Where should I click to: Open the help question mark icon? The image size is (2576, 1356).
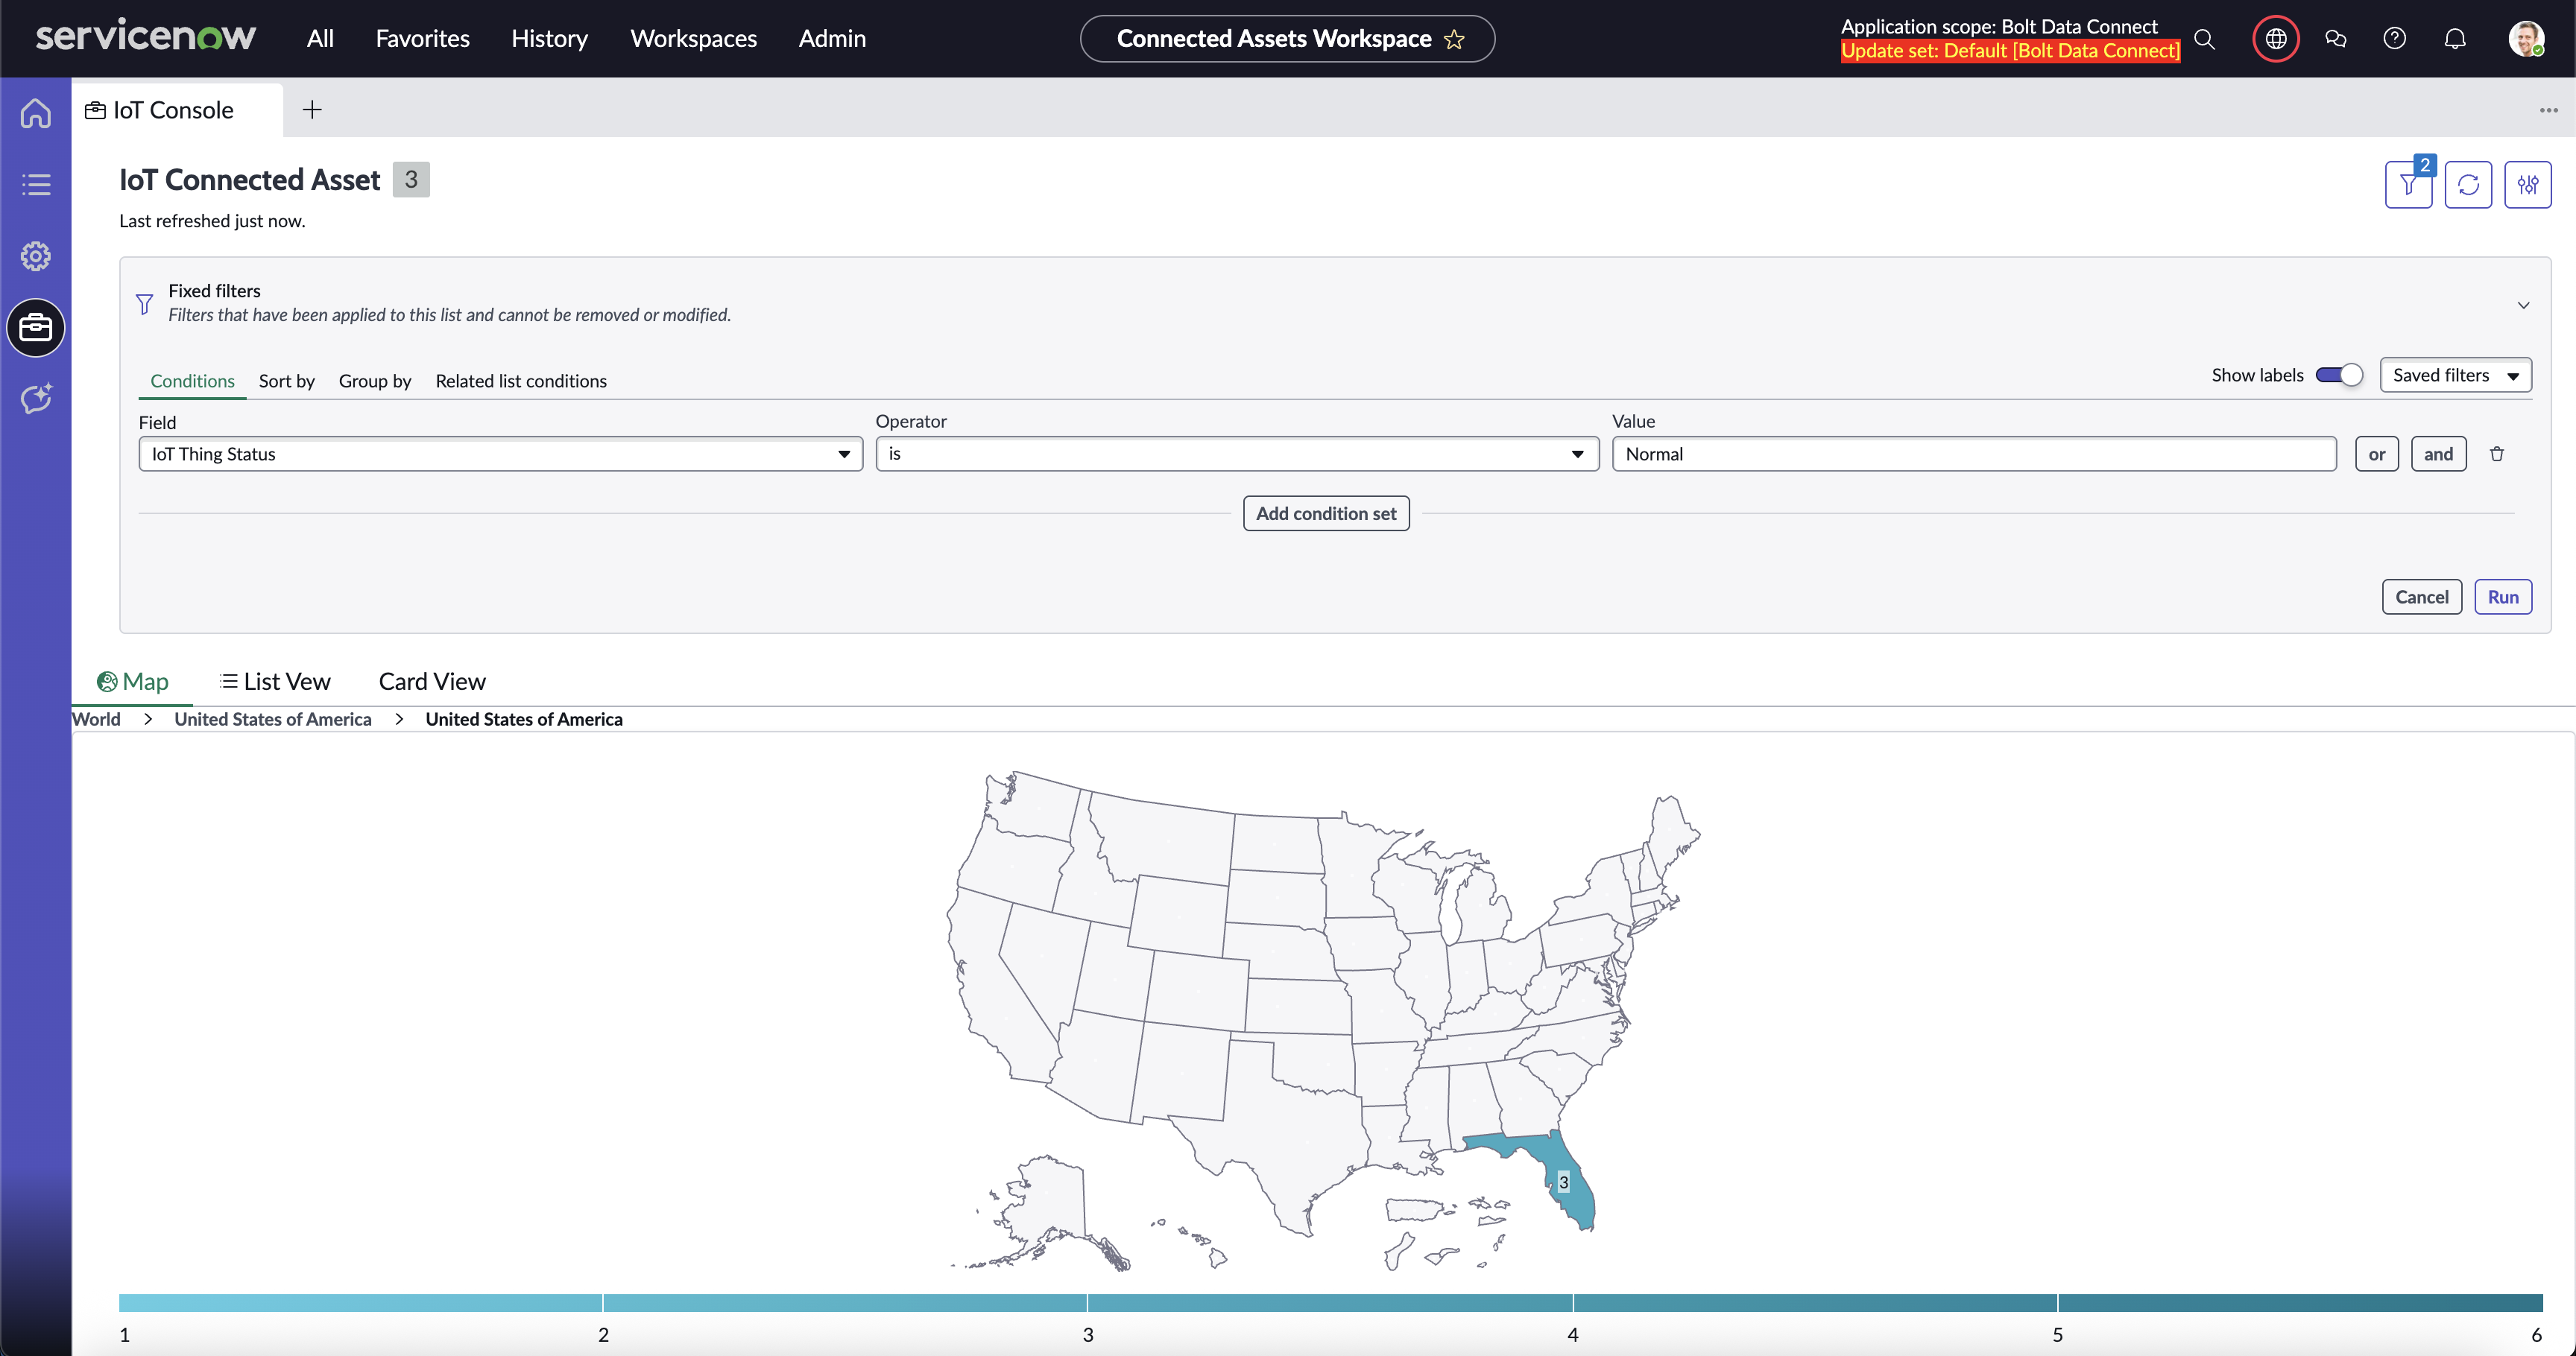tap(2395, 39)
